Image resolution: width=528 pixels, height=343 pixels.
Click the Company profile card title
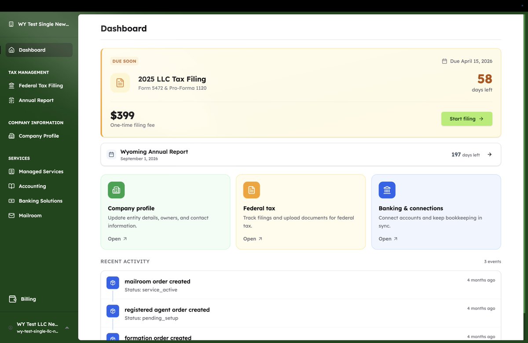click(x=131, y=208)
